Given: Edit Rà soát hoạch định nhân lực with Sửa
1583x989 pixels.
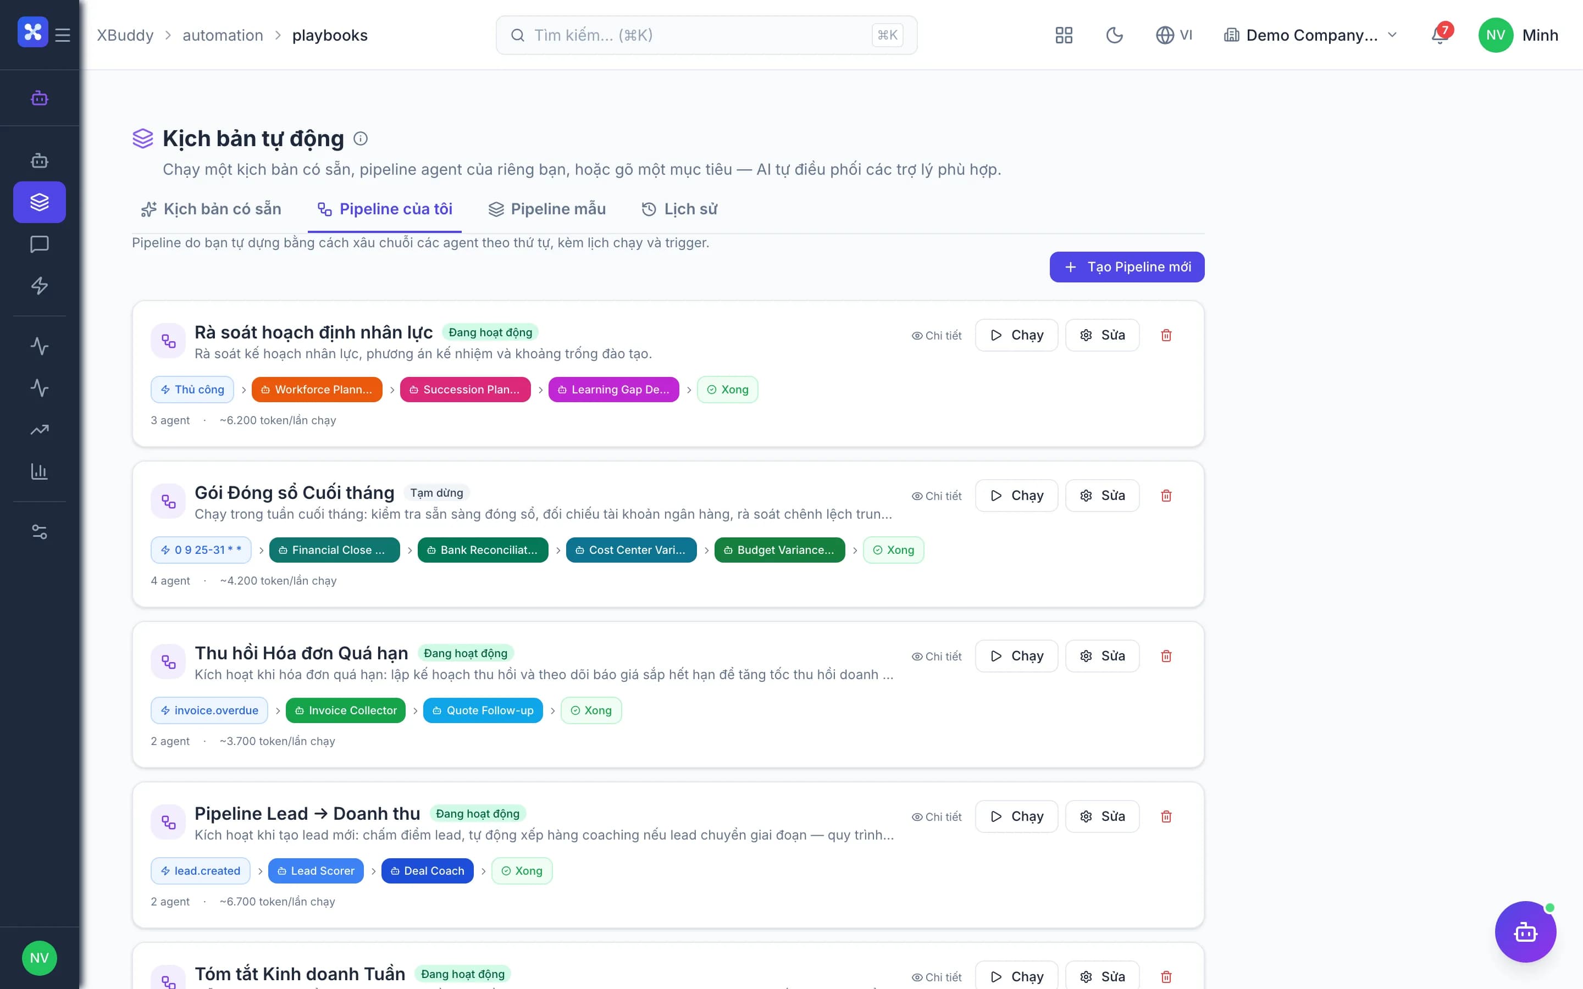Looking at the screenshot, I should [1102, 336].
